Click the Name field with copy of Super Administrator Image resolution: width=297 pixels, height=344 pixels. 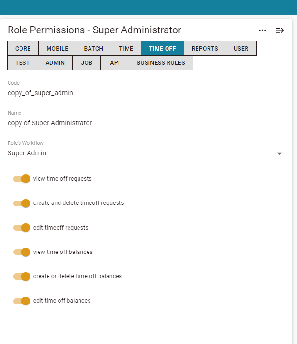(x=146, y=123)
